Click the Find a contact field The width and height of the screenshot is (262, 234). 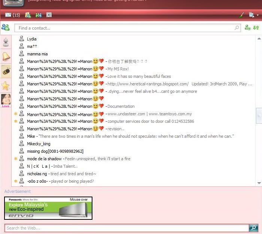pos(128,28)
